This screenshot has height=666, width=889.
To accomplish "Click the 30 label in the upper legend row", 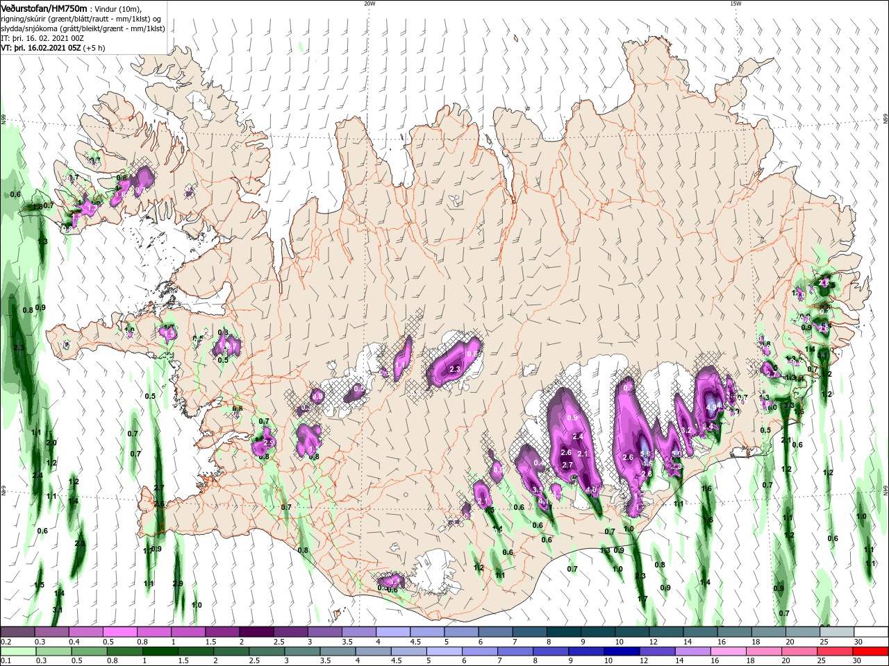I will (x=858, y=642).
